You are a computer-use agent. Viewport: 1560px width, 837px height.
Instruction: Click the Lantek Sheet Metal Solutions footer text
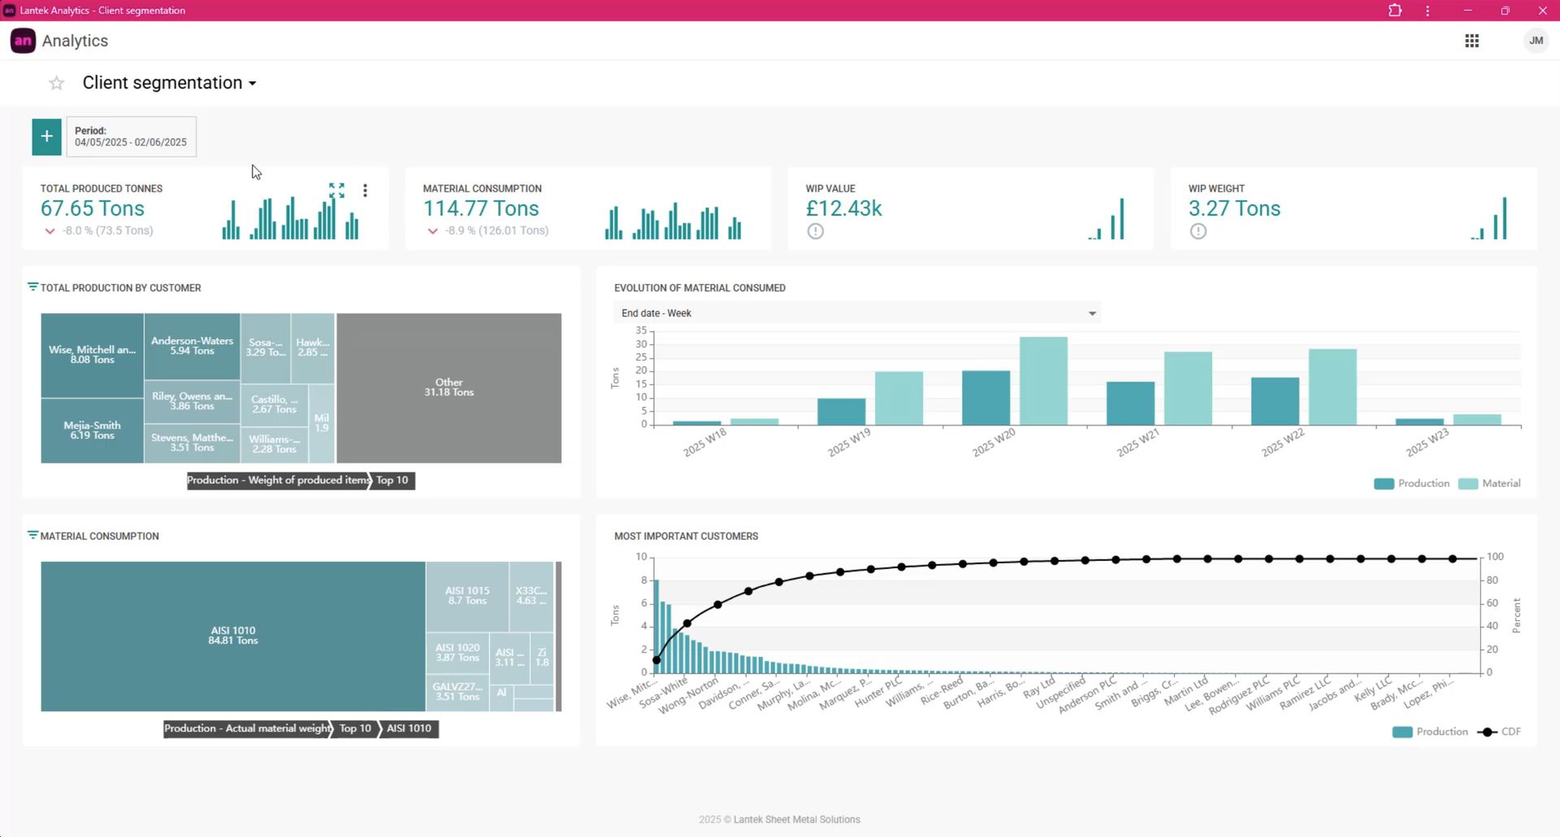tap(796, 820)
